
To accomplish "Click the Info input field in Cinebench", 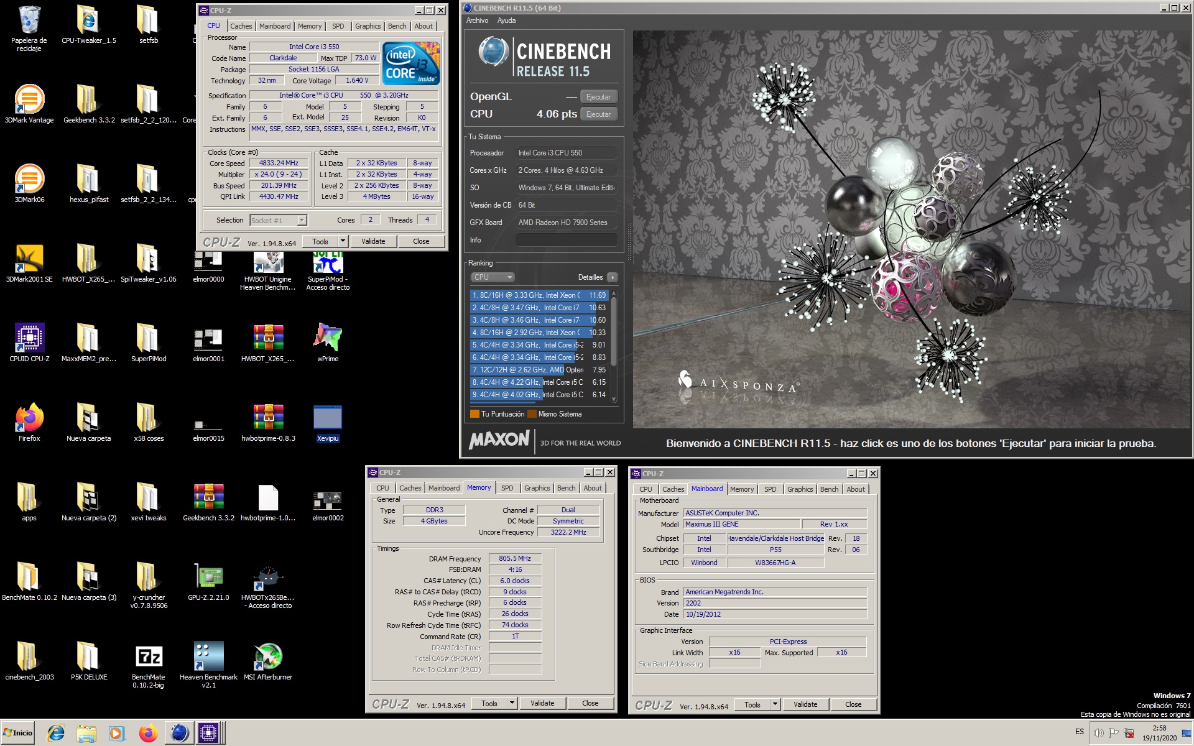I will [566, 240].
